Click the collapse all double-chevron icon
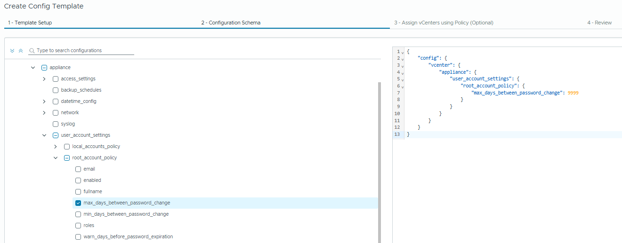Viewport: 622px width, 243px height. (x=20, y=51)
